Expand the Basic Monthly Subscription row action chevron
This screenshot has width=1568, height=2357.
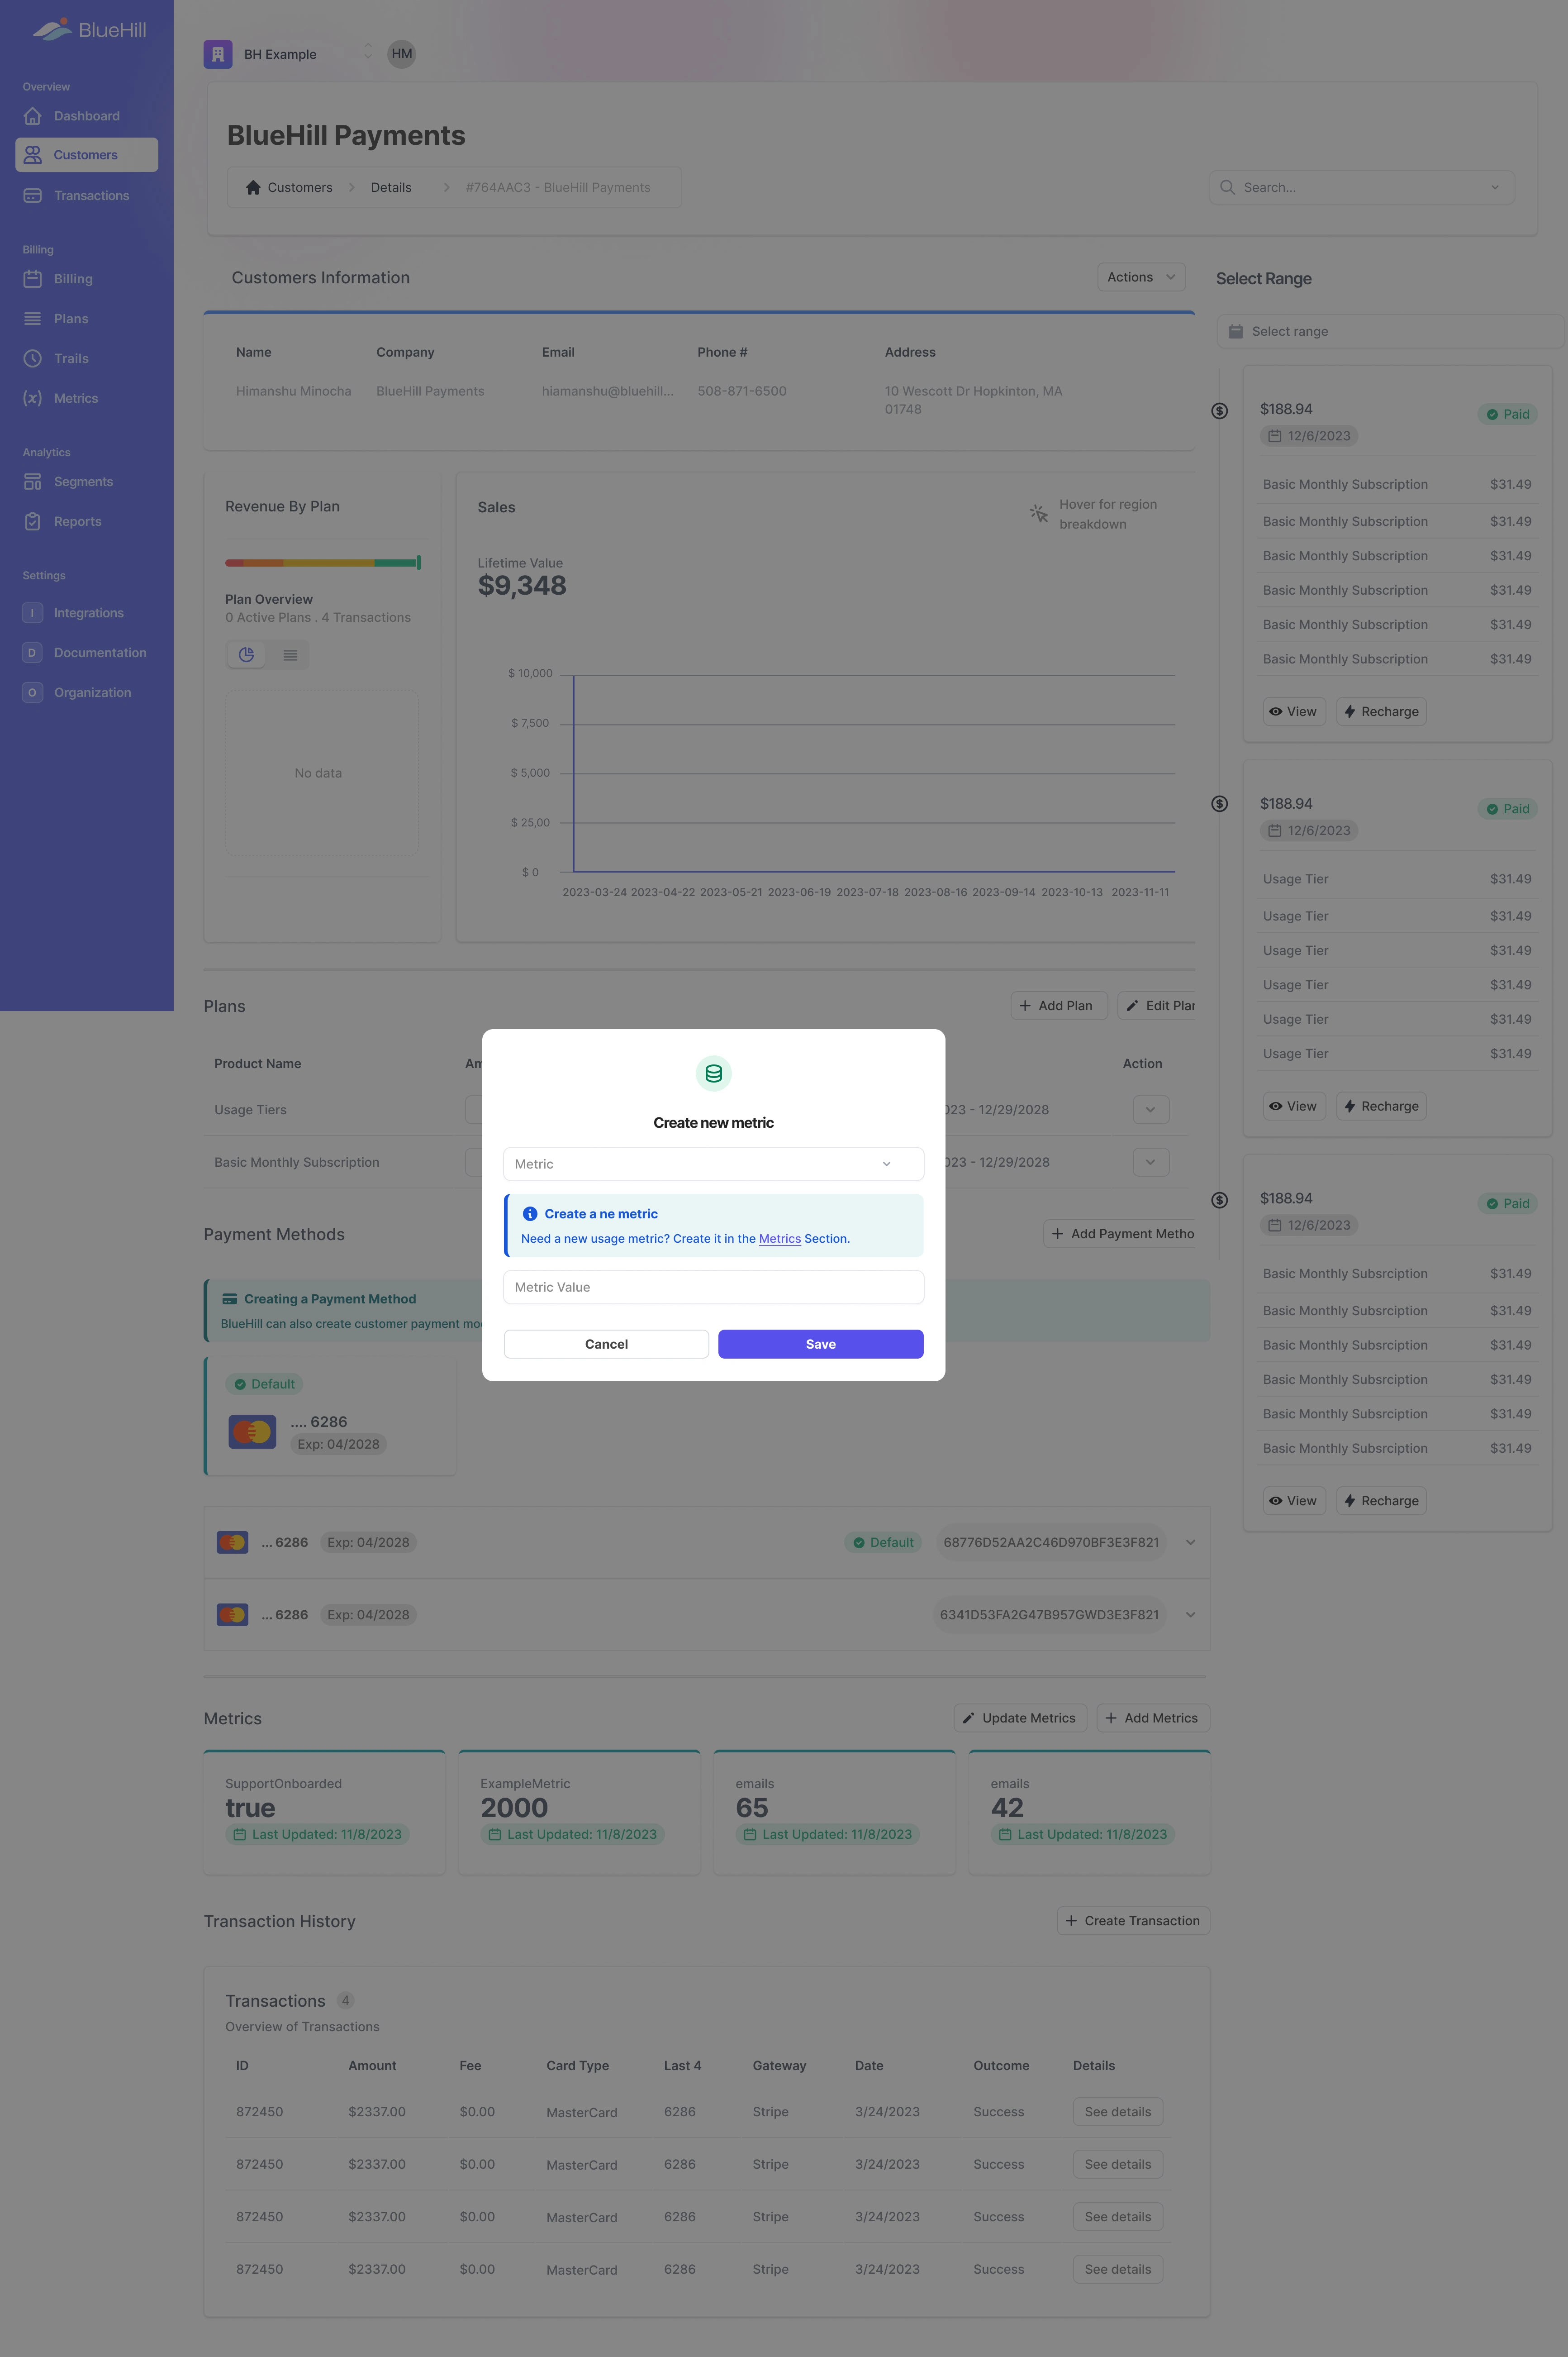click(1150, 1163)
